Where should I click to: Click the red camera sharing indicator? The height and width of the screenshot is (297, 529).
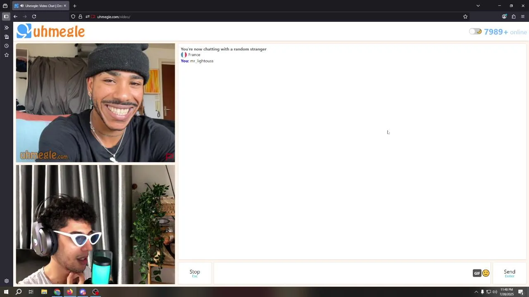tap(93, 16)
